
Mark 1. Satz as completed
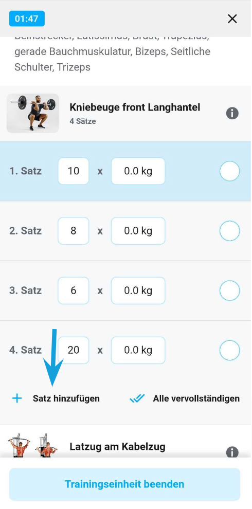click(x=229, y=171)
